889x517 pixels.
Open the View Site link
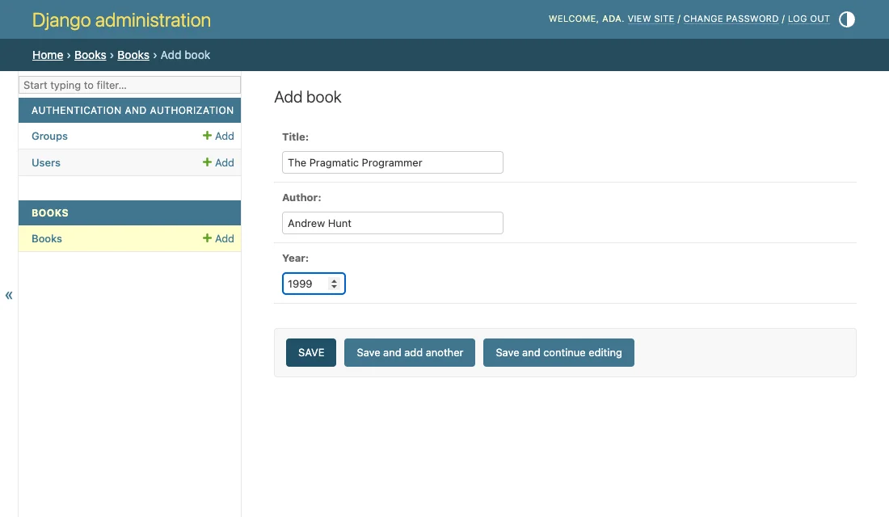click(651, 19)
